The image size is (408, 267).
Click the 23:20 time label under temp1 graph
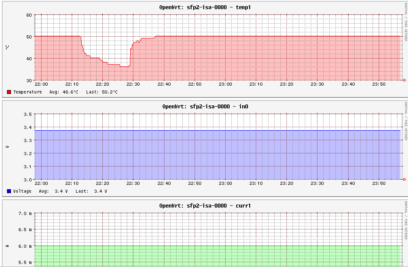click(287, 84)
